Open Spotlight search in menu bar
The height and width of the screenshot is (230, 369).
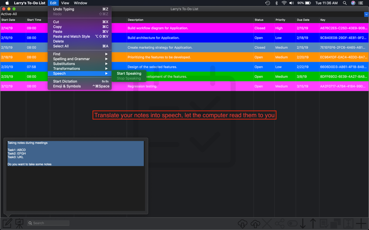tap(345, 3)
